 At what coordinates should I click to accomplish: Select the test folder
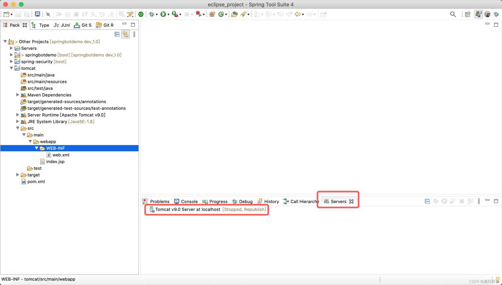[38, 168]
